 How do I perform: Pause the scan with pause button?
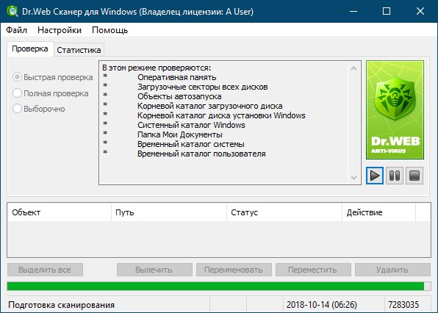395,176
